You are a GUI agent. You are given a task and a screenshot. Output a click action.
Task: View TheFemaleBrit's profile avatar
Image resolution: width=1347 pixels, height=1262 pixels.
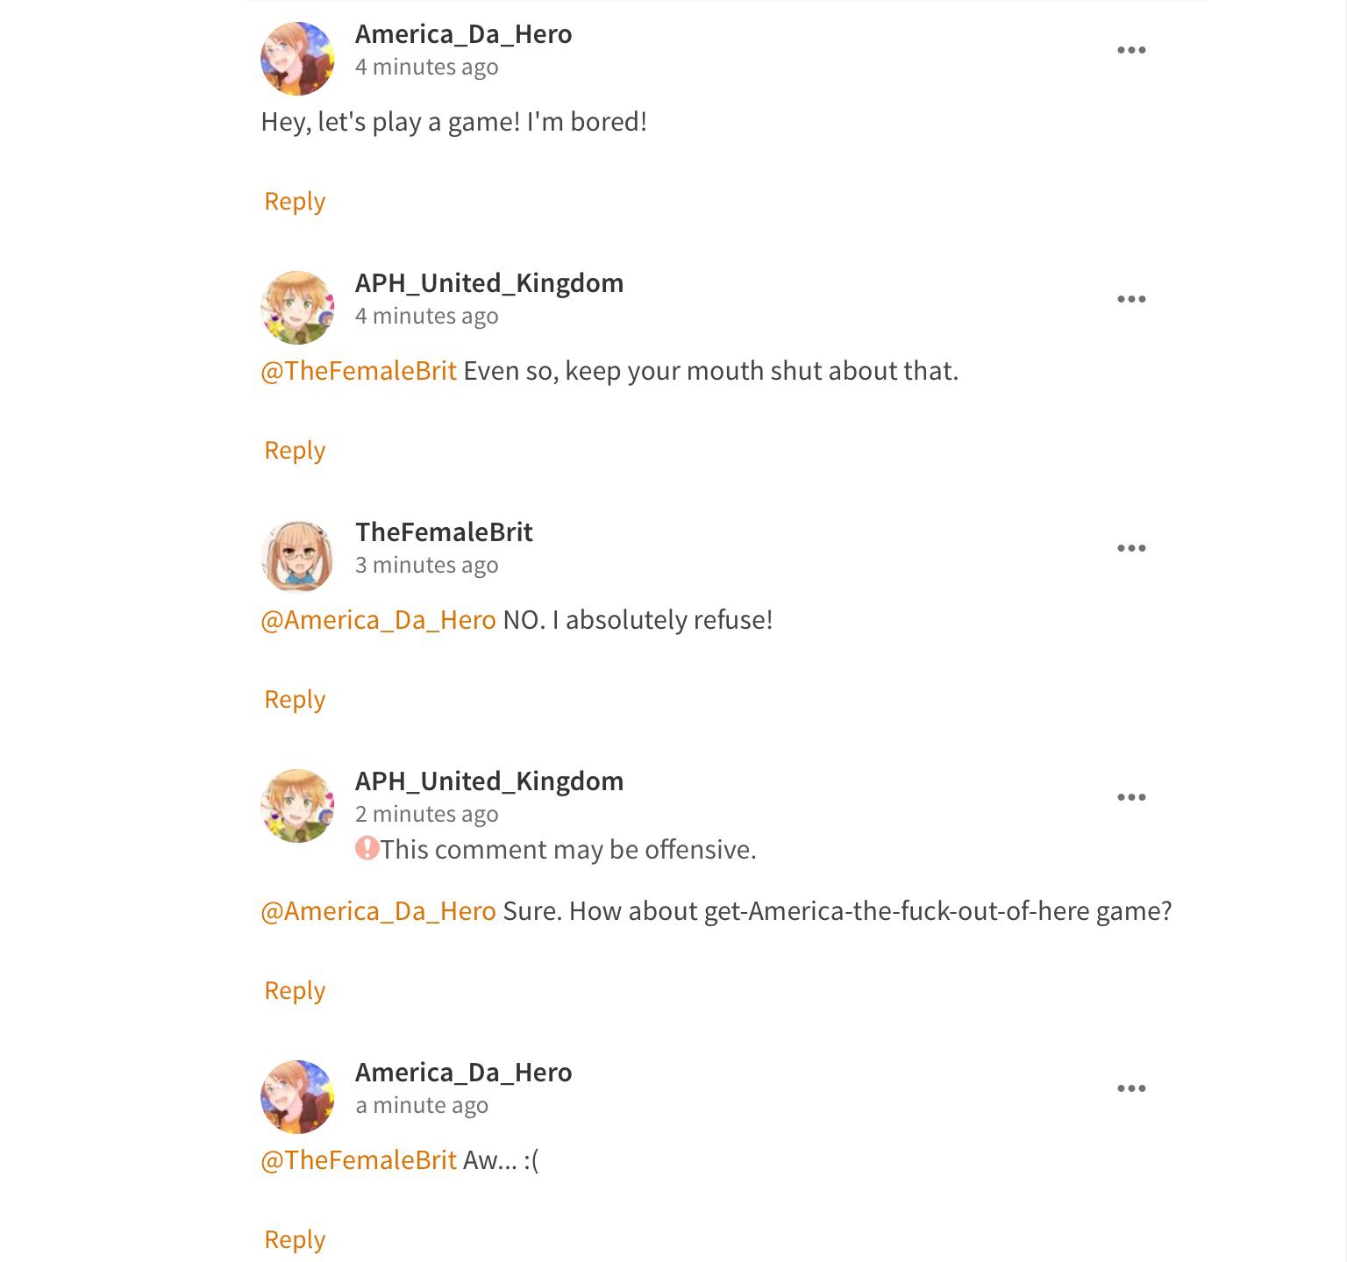pos(297,557)
